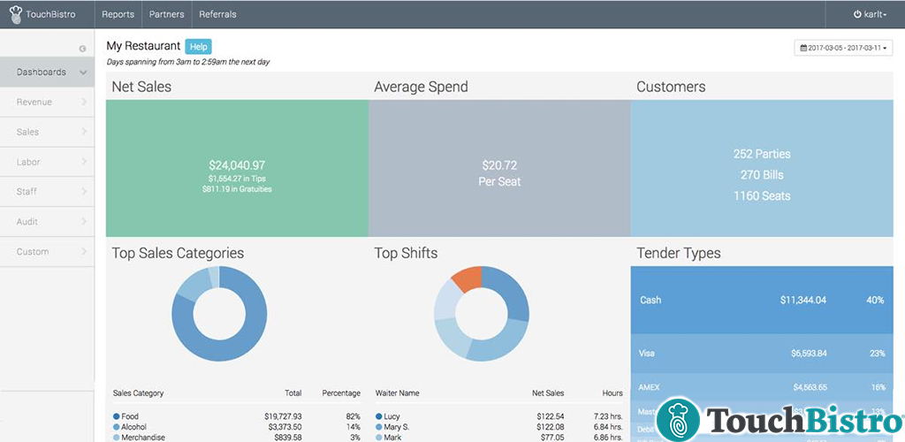This screenshot has width=905, height=442.
Task: Go to the Referrals menu item
Action: (x=217, y=14)
